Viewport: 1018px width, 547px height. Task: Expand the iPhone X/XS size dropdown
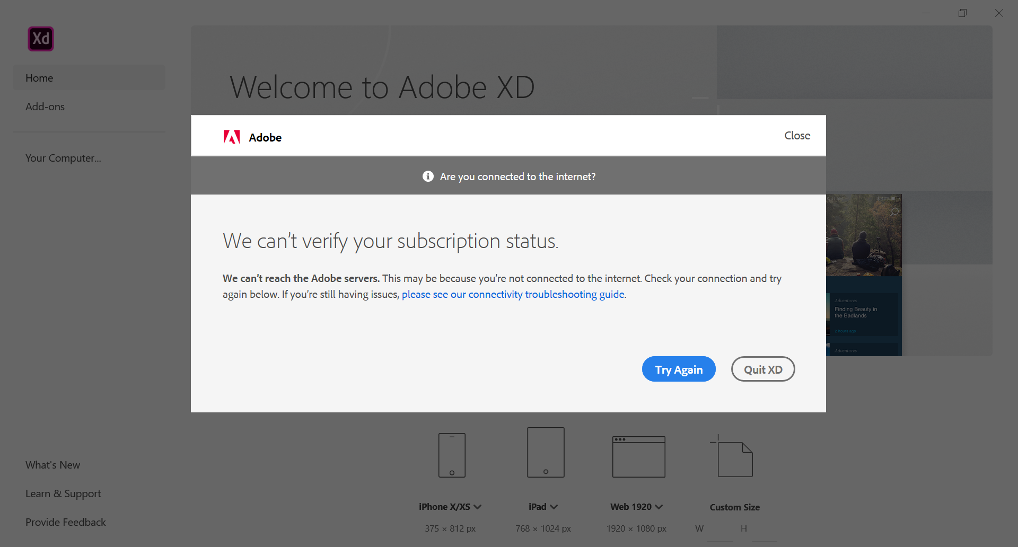point(478,507)
